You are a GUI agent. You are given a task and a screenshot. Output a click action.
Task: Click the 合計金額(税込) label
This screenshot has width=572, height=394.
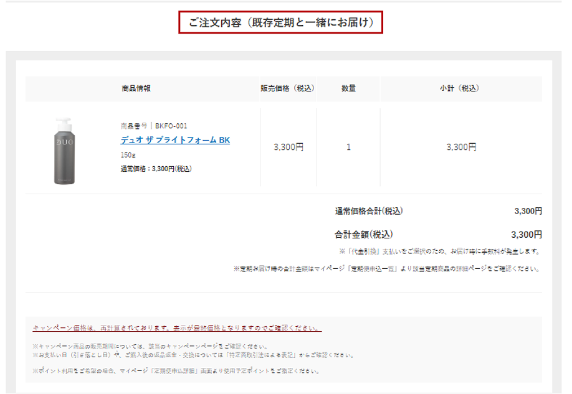pyautogui.click(x=364, y=235)
